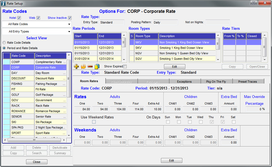The width and height of the screenshot is (272, 167).
Task: Select the FISHING rate code row
Action: [x=35, y=84]
